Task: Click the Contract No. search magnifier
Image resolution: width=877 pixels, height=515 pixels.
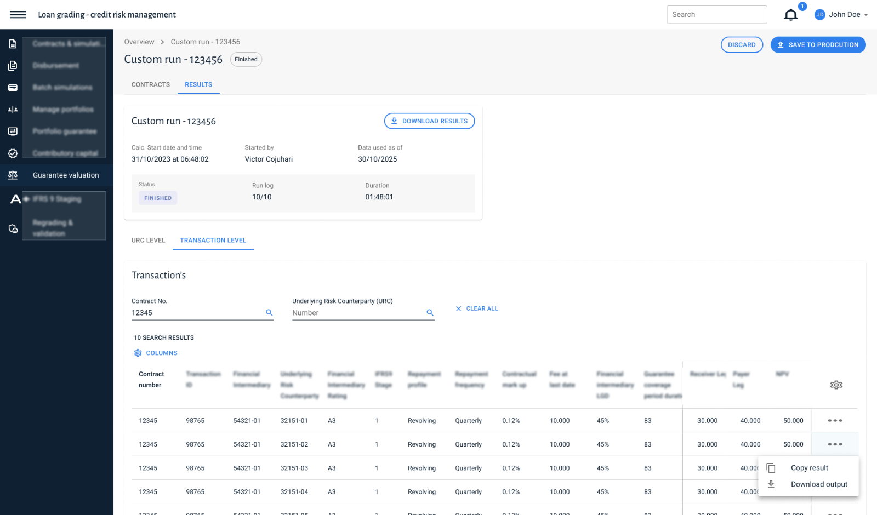Action: point(269,312)
